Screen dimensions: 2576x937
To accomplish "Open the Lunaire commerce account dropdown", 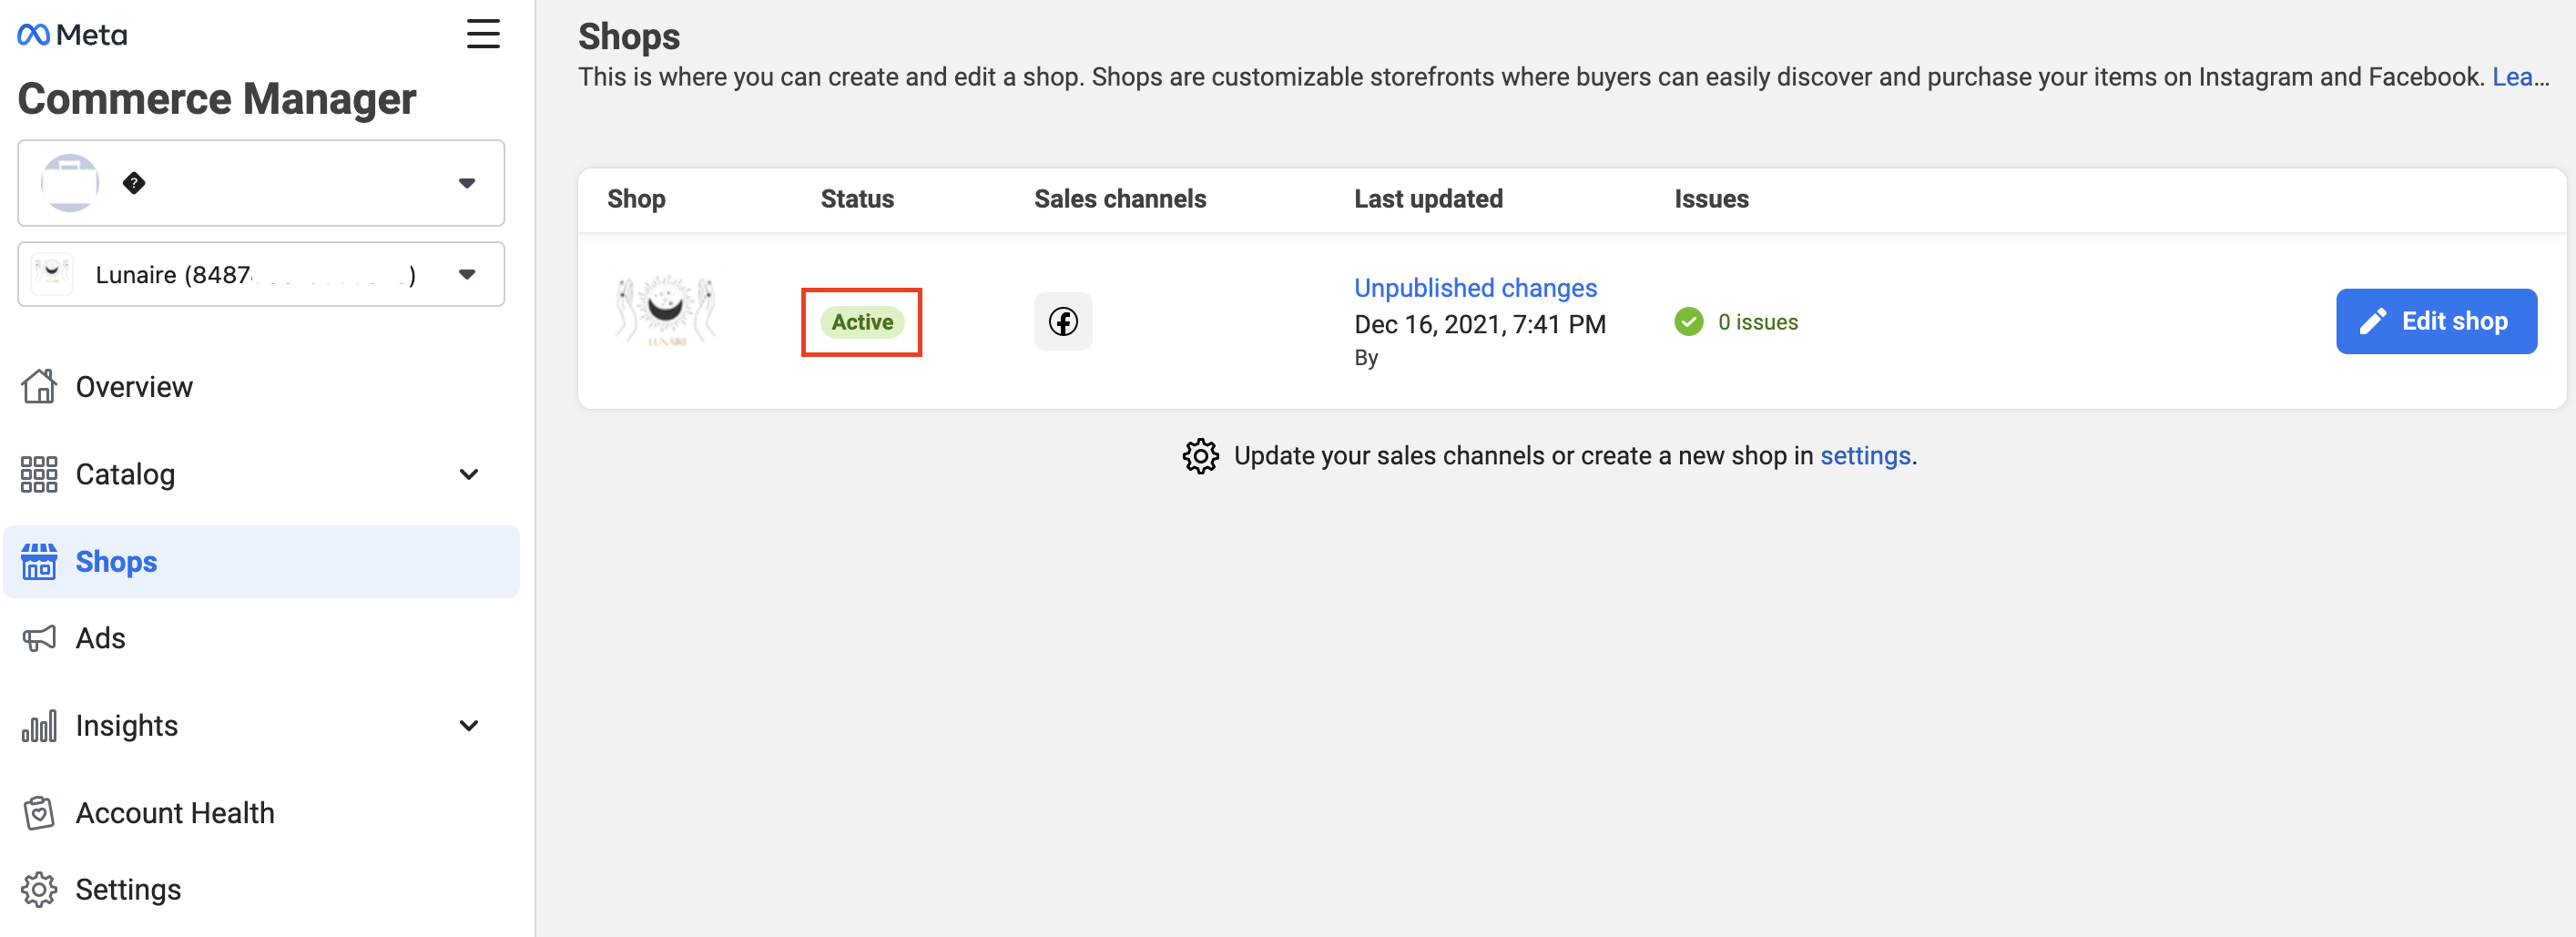I will pyautogui.click(x=261, y=274).
